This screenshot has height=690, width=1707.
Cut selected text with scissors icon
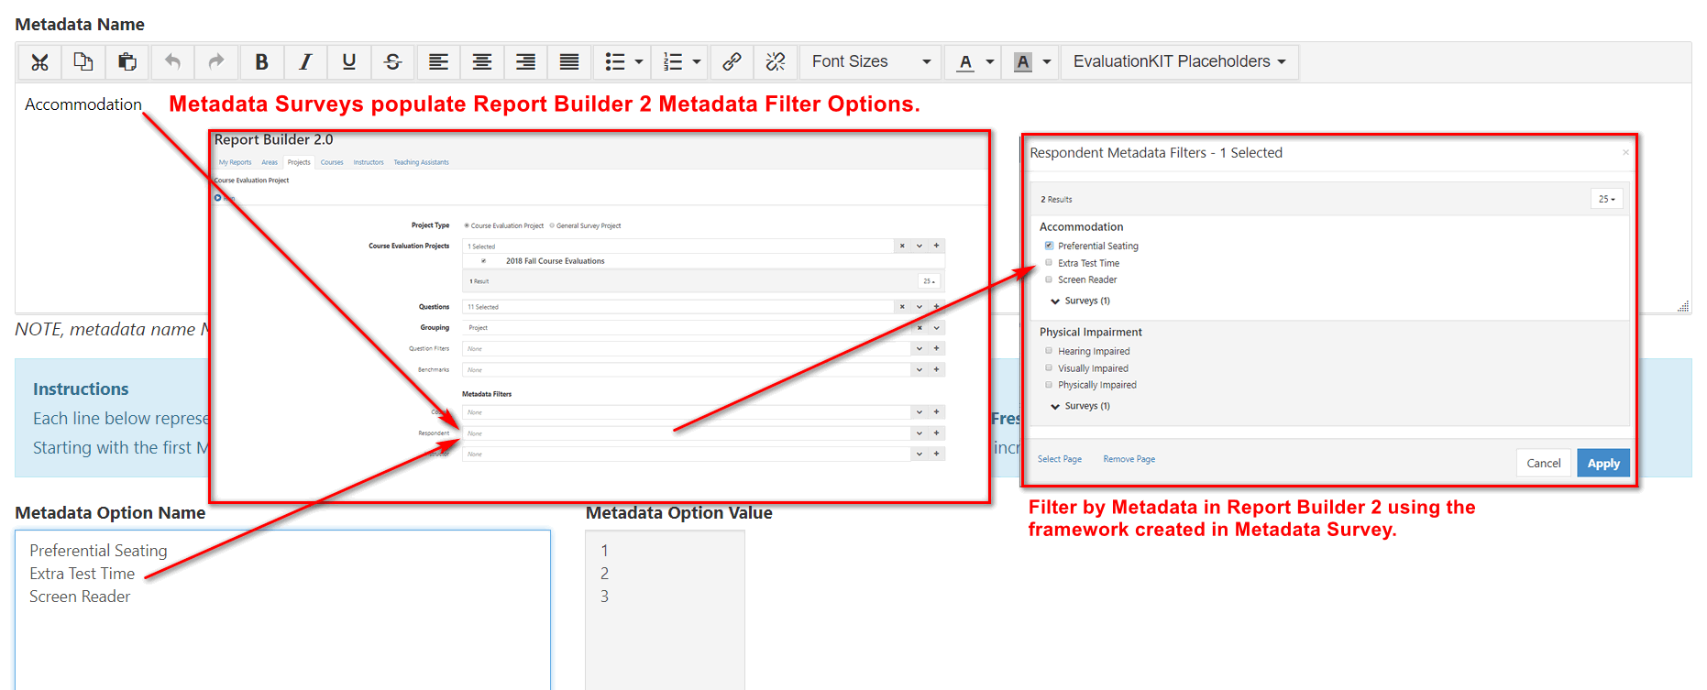point(39,62)
